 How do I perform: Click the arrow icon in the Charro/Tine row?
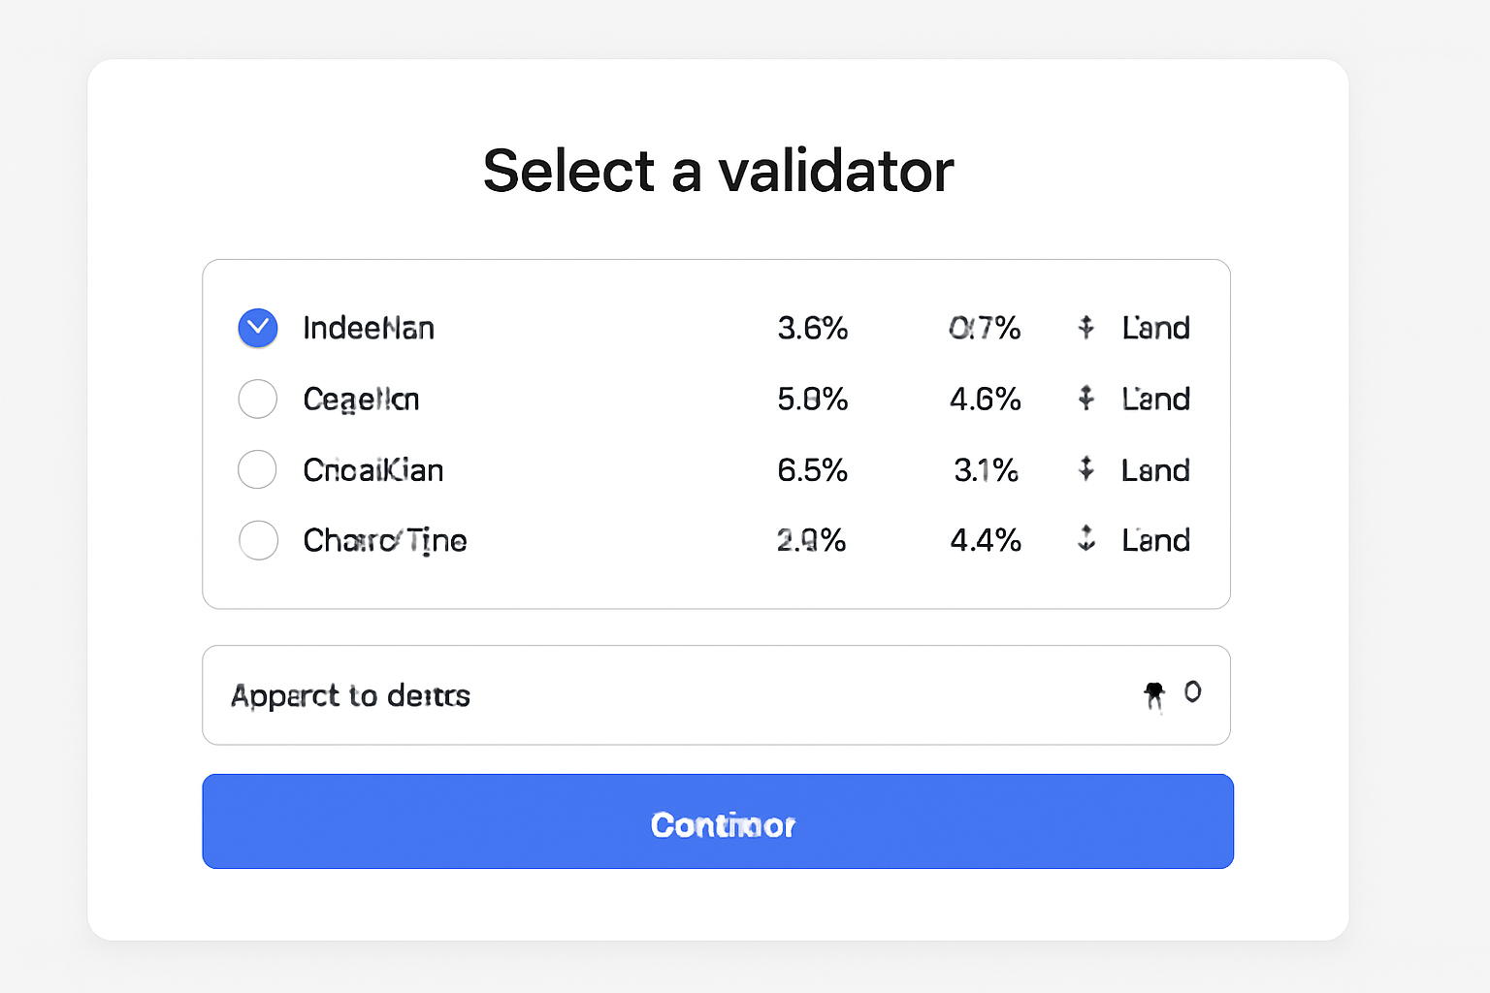(1086, 538)
